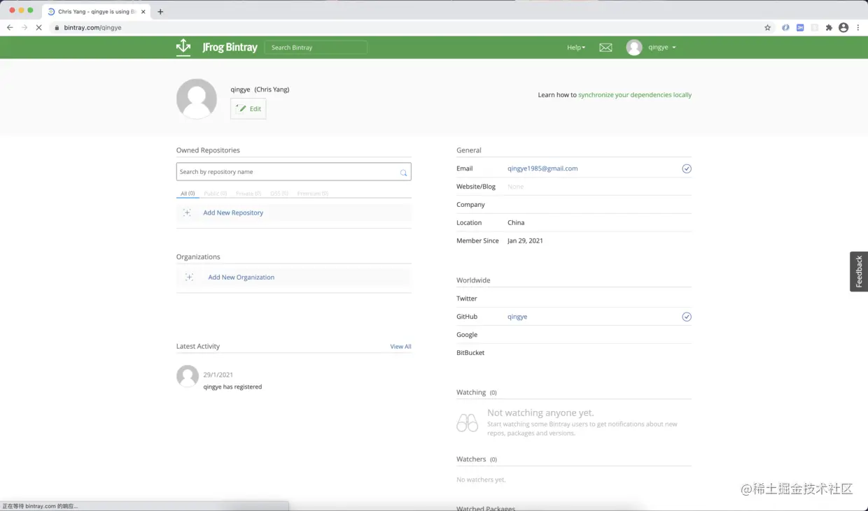868x511 pixels.
Task: Click the qingye (Chris Yang) profile name
Action: pos(260,89)
